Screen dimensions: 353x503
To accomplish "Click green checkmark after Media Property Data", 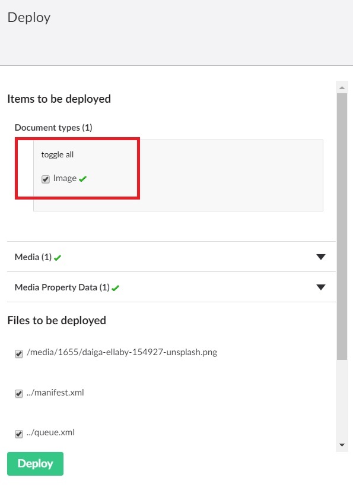I will coord(116,288).
